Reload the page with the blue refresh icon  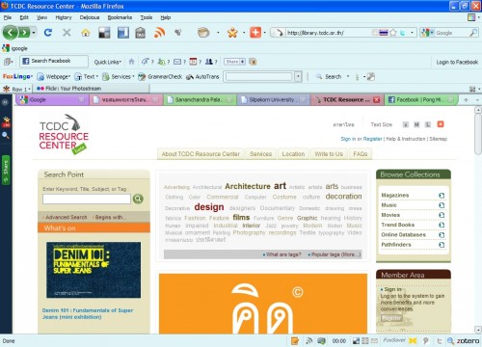pos(48,33)
